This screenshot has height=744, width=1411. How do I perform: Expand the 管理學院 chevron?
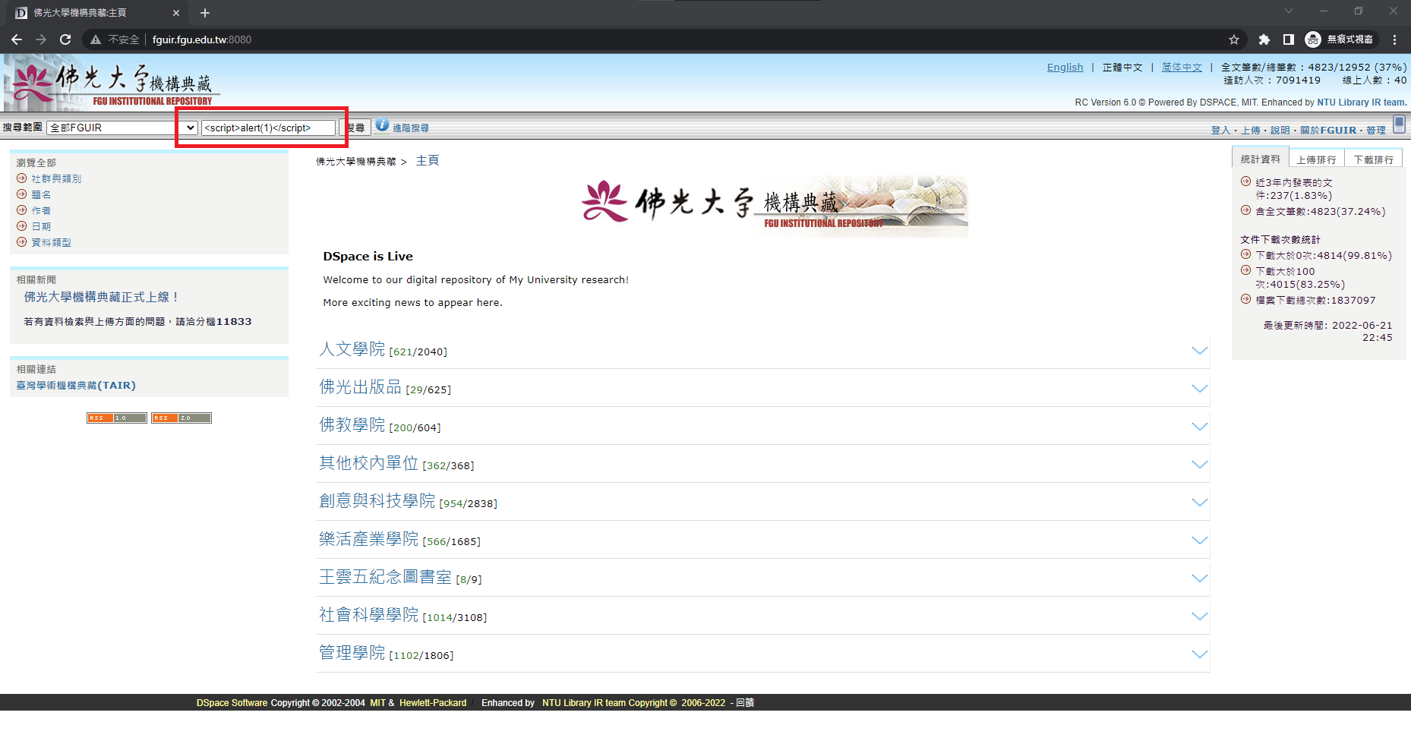click(x=1200, y=654)
